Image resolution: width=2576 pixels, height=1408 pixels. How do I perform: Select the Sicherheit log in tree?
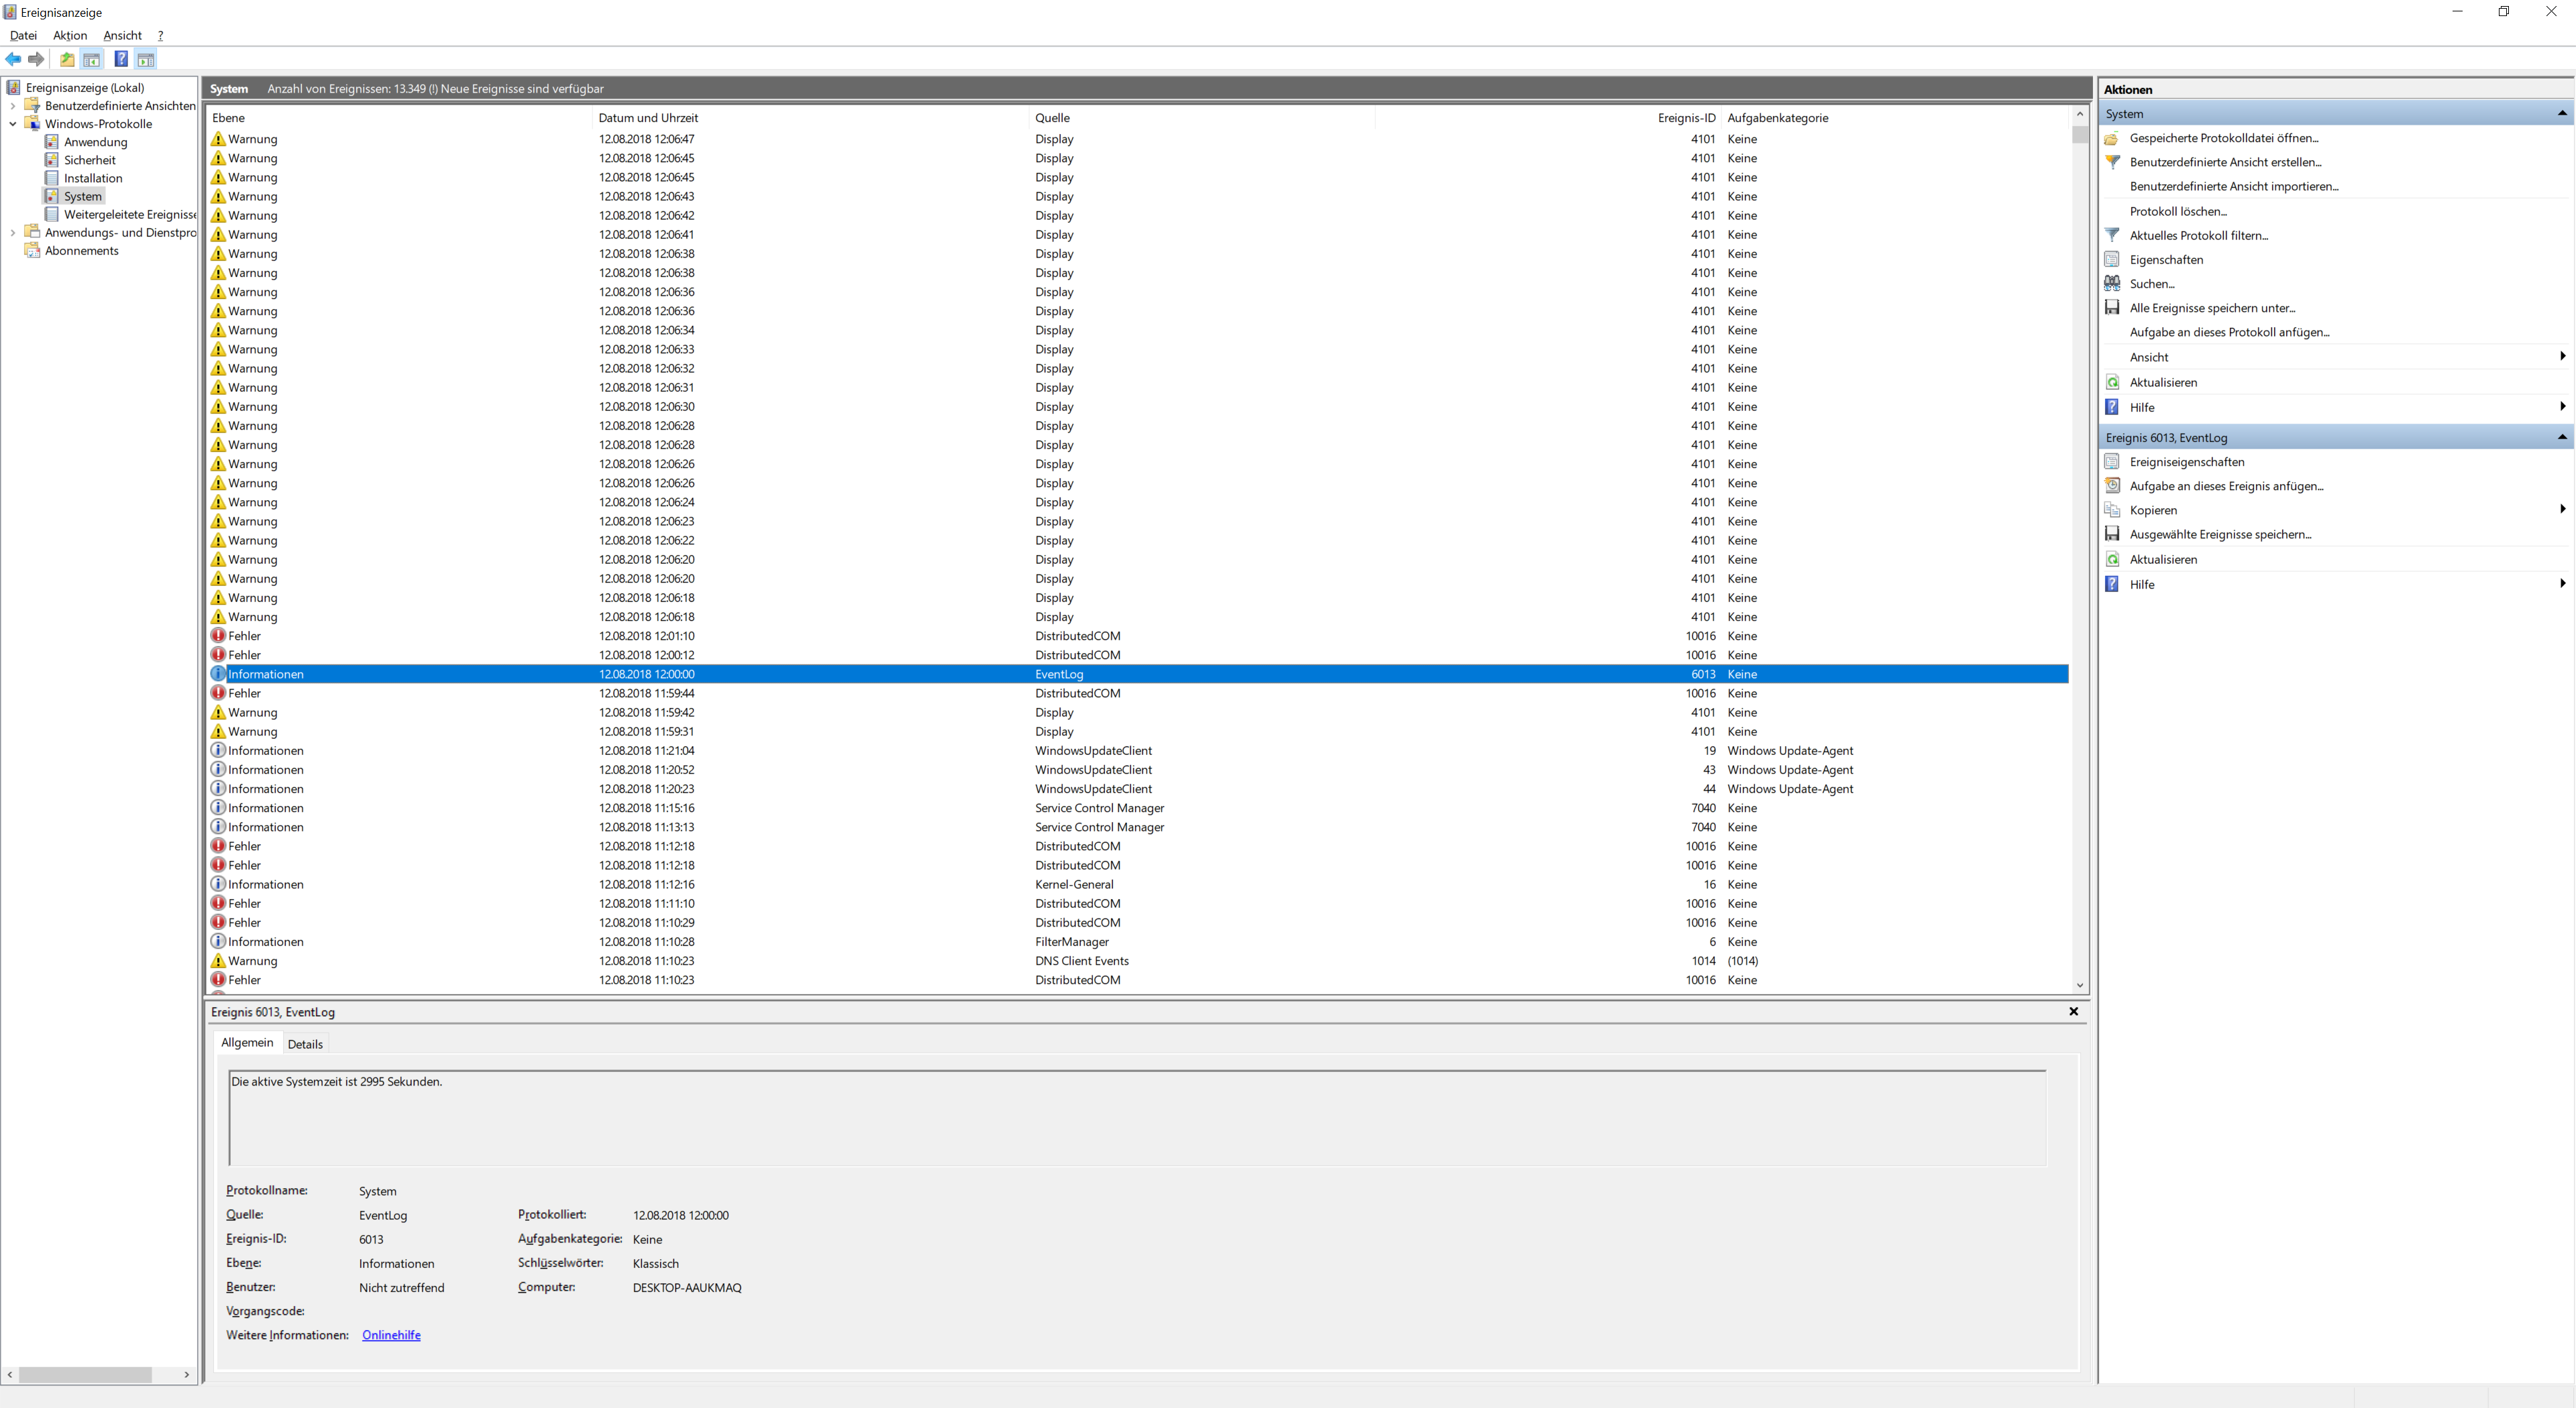(x=89, y=160)
